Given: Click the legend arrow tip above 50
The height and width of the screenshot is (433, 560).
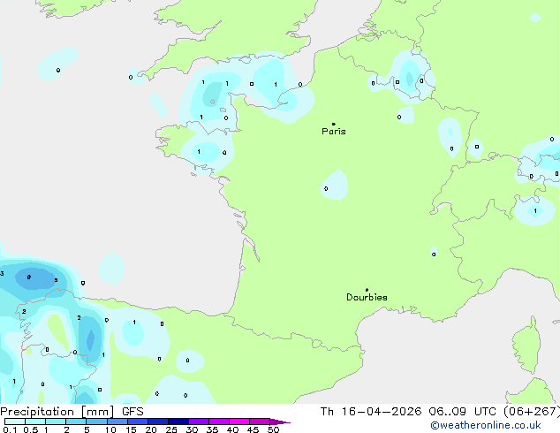Looking at the screenshot, I should 280,422.
